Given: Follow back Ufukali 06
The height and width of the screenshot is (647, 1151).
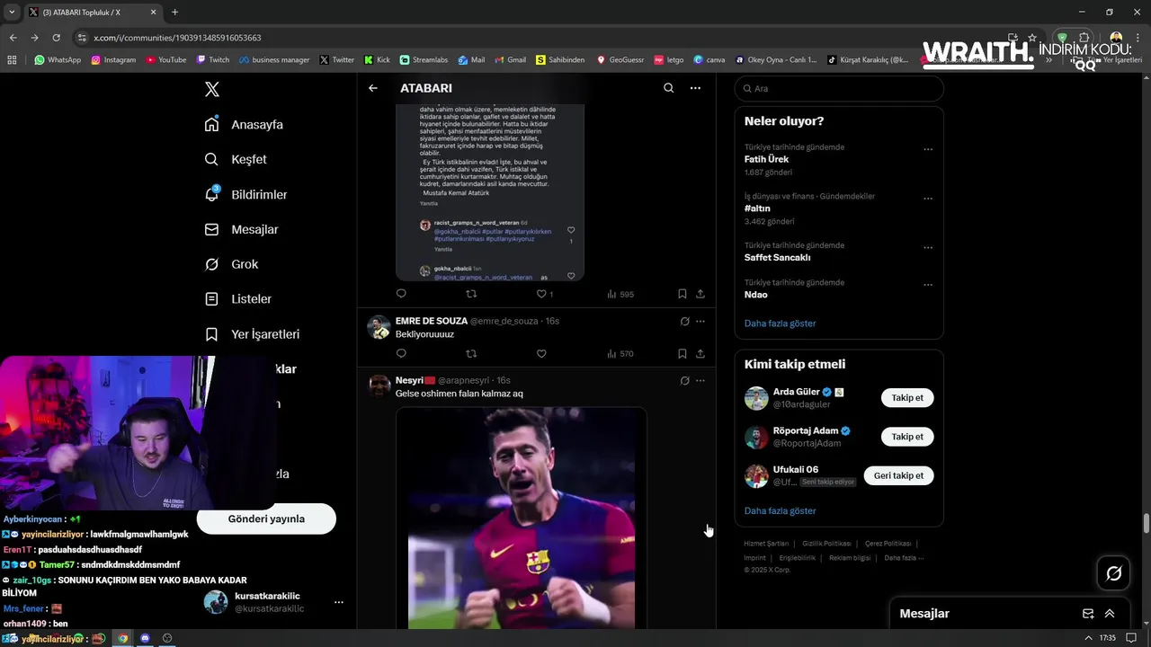Looking at the screenshot, I should click(x=898, y=475).
